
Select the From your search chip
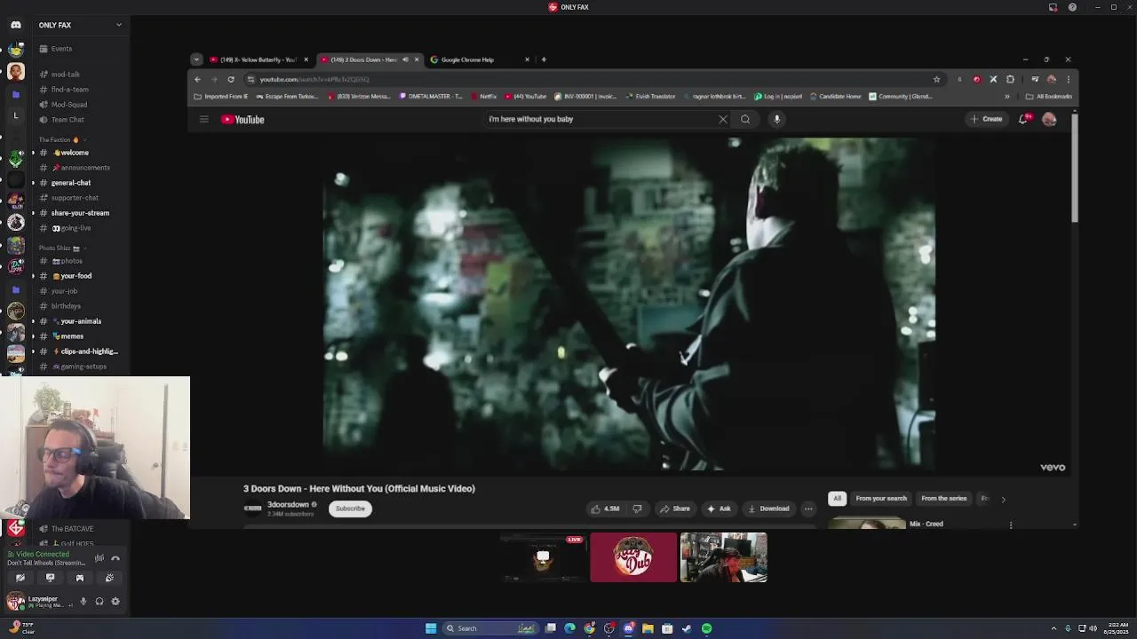(881, 499)
